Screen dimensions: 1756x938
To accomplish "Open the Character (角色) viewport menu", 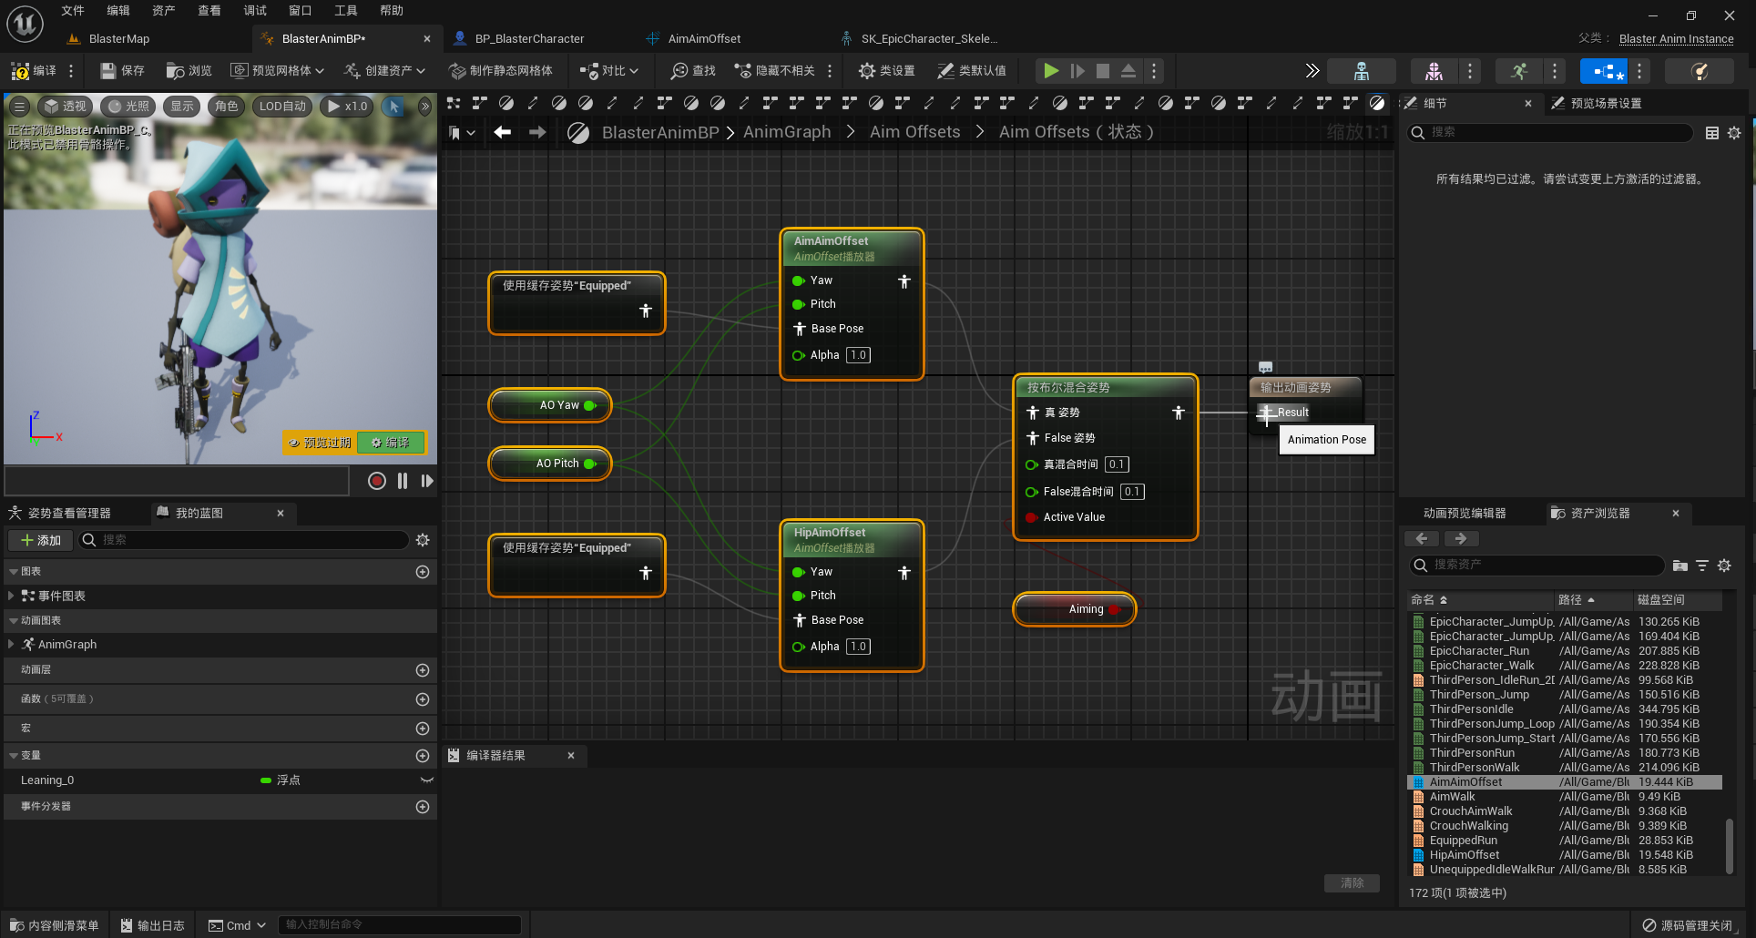I will click(226, 107).
